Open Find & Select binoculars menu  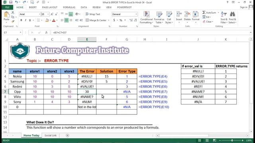pyautogui.click(x=232, y=17)
